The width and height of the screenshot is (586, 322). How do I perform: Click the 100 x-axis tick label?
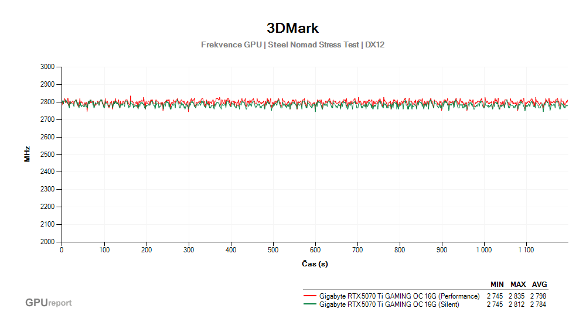[104, 250]
